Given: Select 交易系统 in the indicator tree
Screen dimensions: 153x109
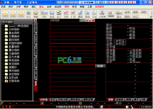Looking at the screenshot, I should pos(13,81).
